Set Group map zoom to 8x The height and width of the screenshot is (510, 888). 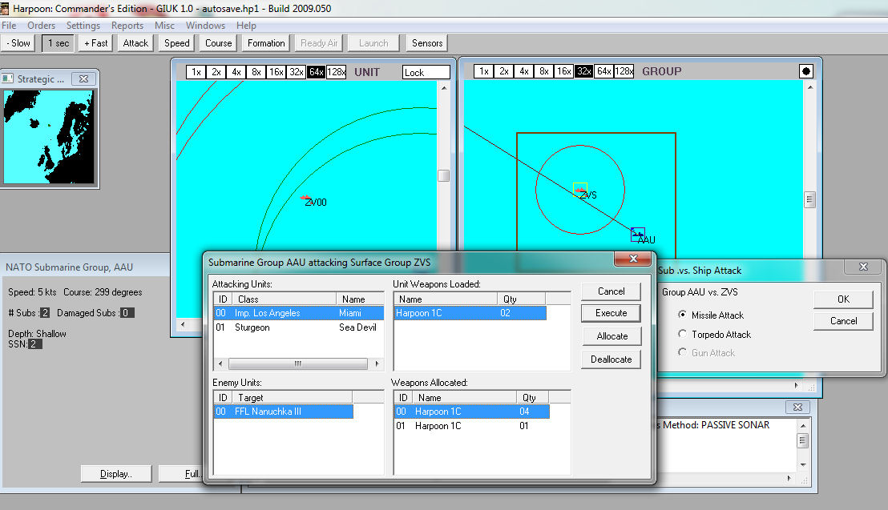543,71
